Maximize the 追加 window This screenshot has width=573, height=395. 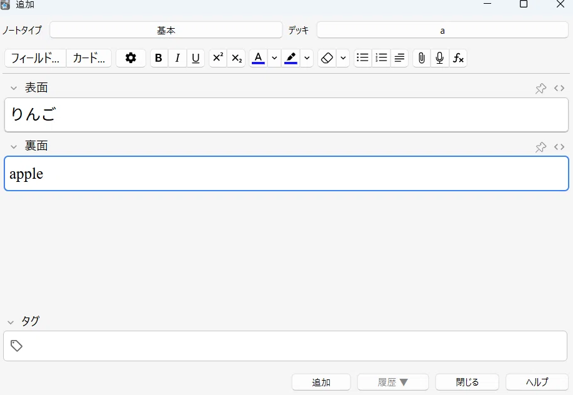[524, 4]
